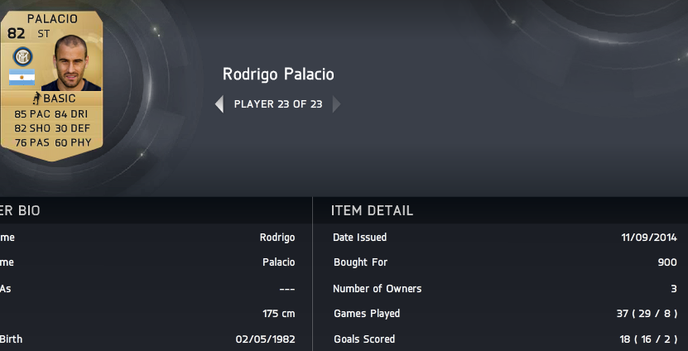Select the Games Played row
Viewport: 688px width, 351px height.
coord(504,314)
